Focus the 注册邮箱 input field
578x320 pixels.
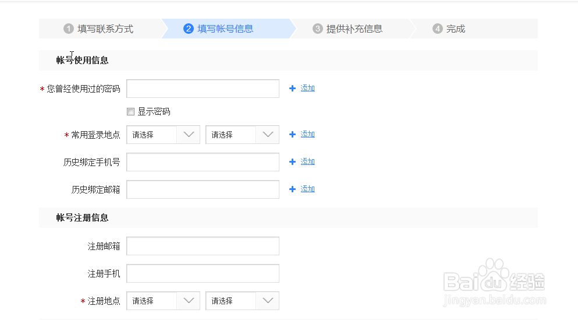tap(203, 246)
